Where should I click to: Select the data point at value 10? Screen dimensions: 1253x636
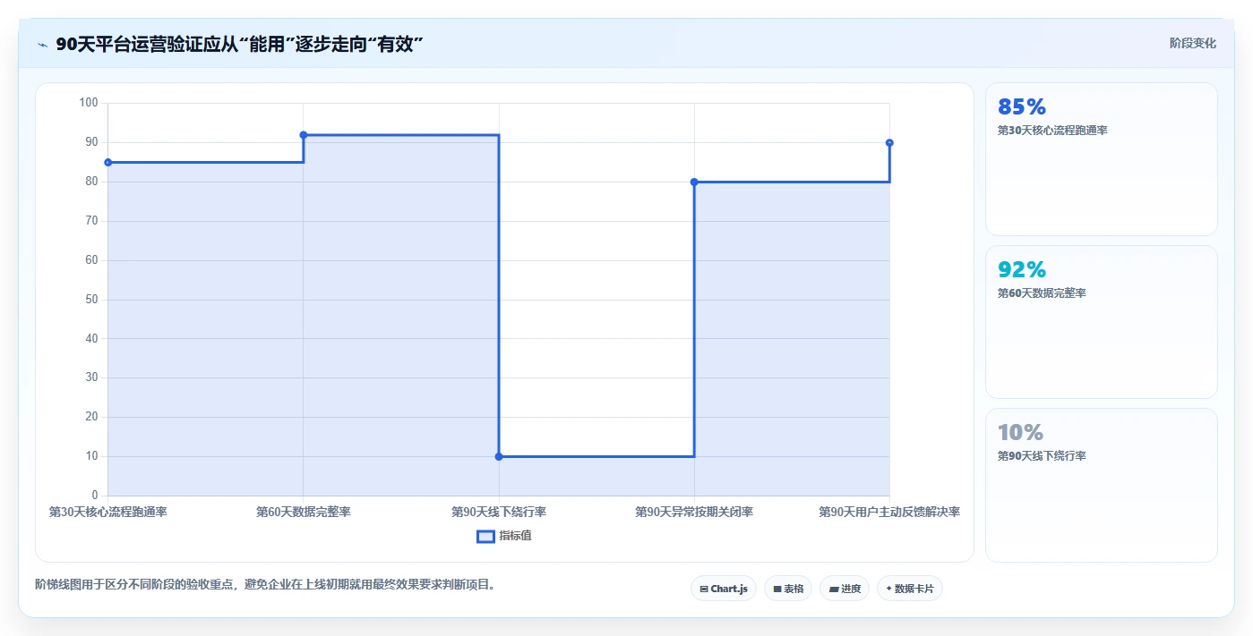click(499, 456)
